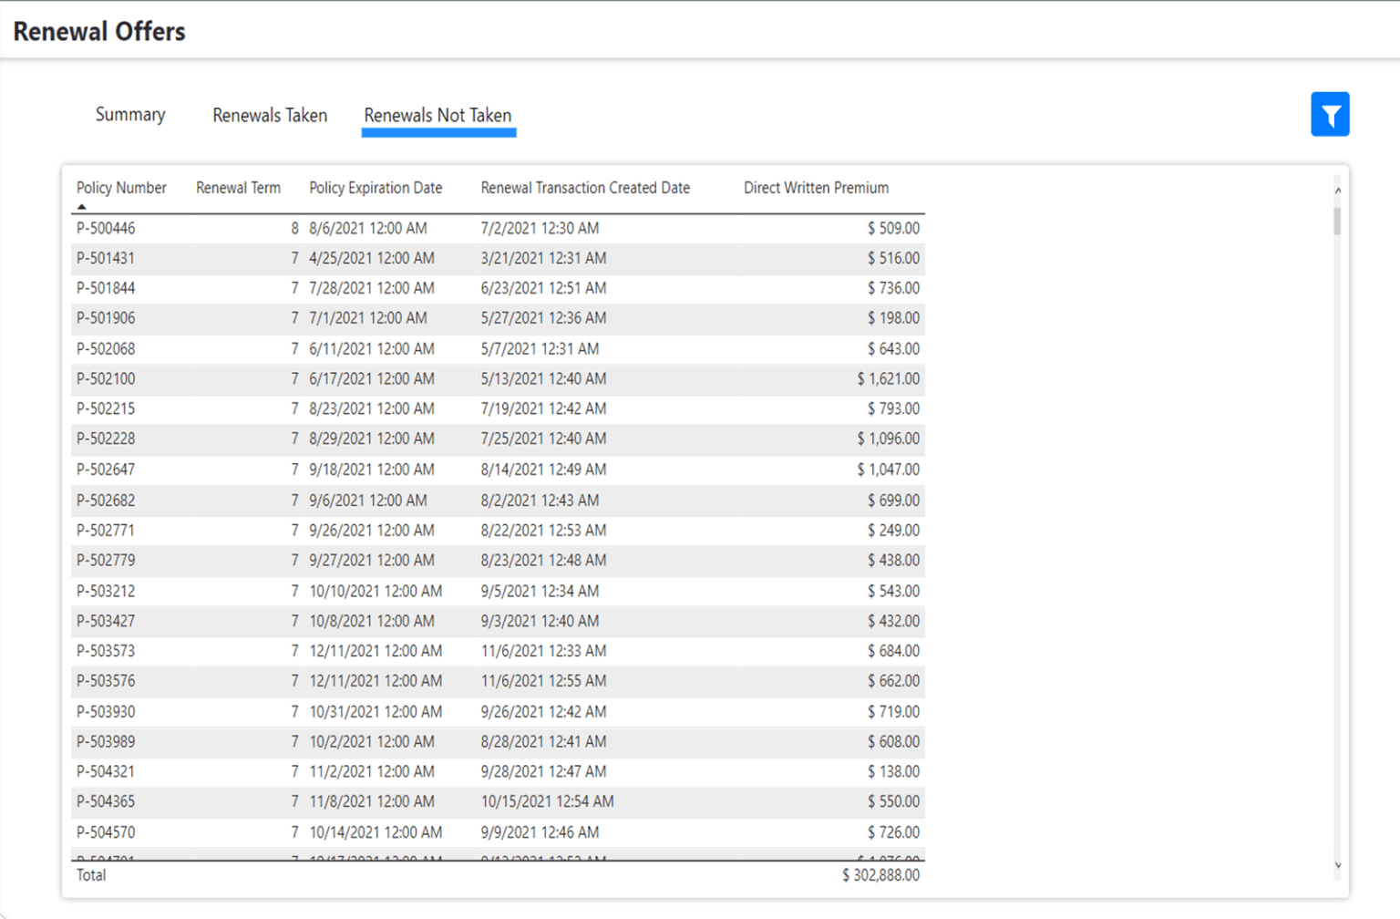Sort by Direct Written Premium header
Image resolution: width=1400 pixels, height=919 pixels.
[816, 188]
